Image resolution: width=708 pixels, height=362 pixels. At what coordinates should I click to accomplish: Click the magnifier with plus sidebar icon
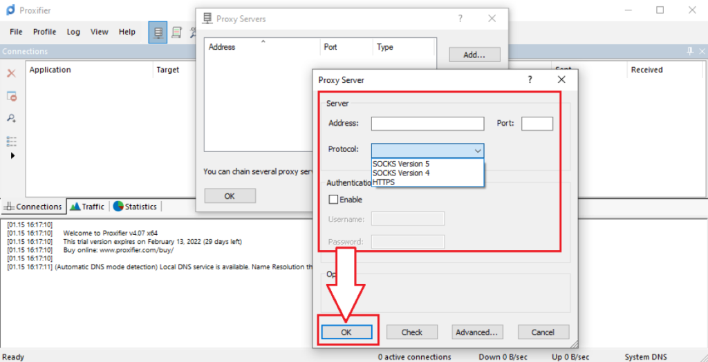click(x=11, y=119)
